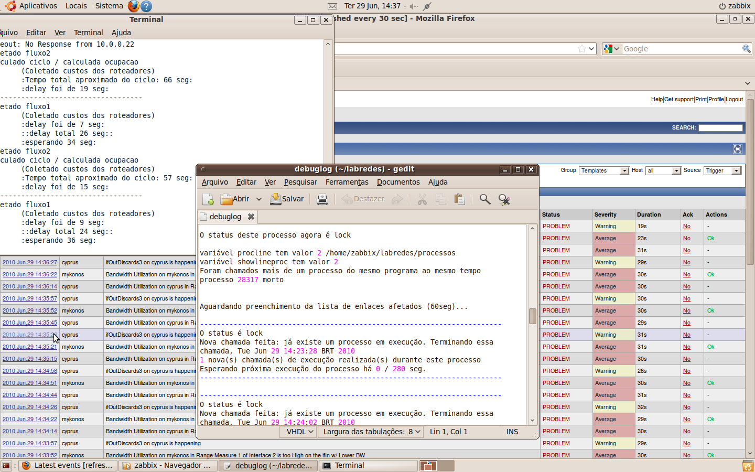Click the Google search magnifier in Firefox
755x472 pixels.
point(747,49)
